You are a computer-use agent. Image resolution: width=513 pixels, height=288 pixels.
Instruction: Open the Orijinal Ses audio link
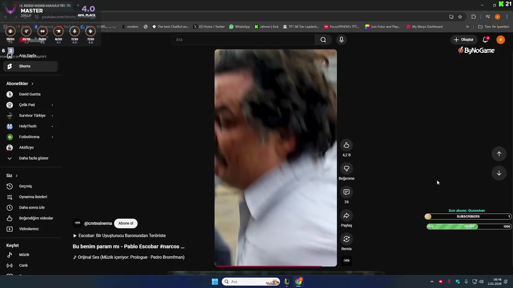[x=129, y=257]
